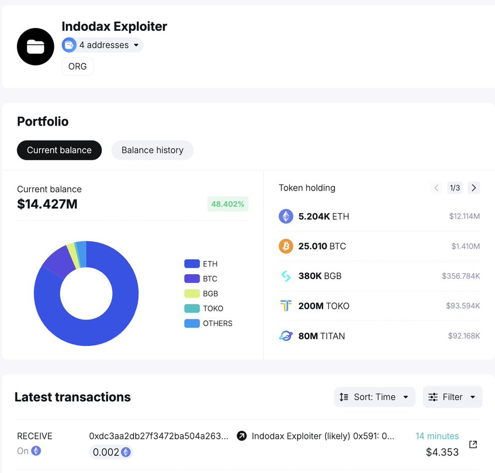Click the ETH legend color swatch

point(191,264)
